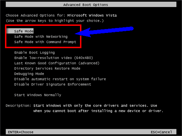Click the grey selection marker beside Safe Mode

(10, 31)
